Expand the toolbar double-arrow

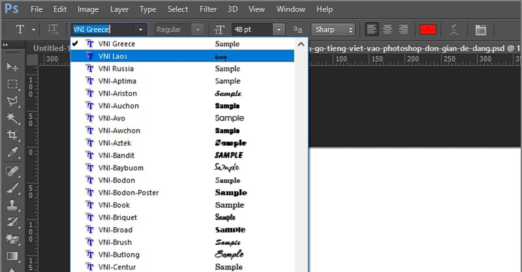click(x=6, y=45)
